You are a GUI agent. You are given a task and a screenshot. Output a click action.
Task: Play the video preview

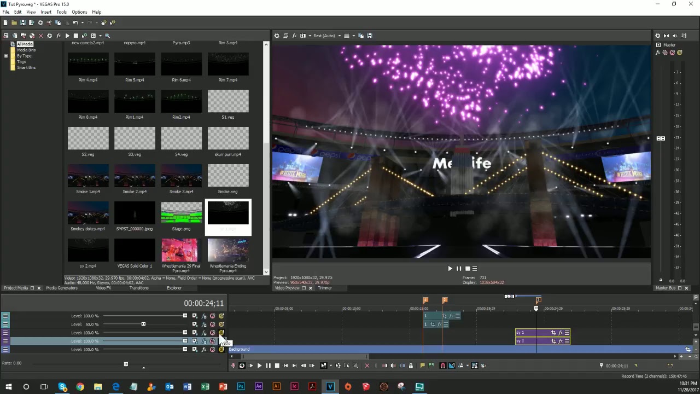[450, 269]
